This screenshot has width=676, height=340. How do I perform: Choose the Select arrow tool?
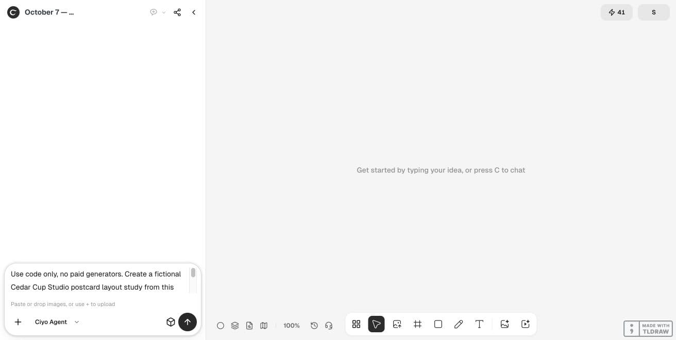tap(376, 324)
